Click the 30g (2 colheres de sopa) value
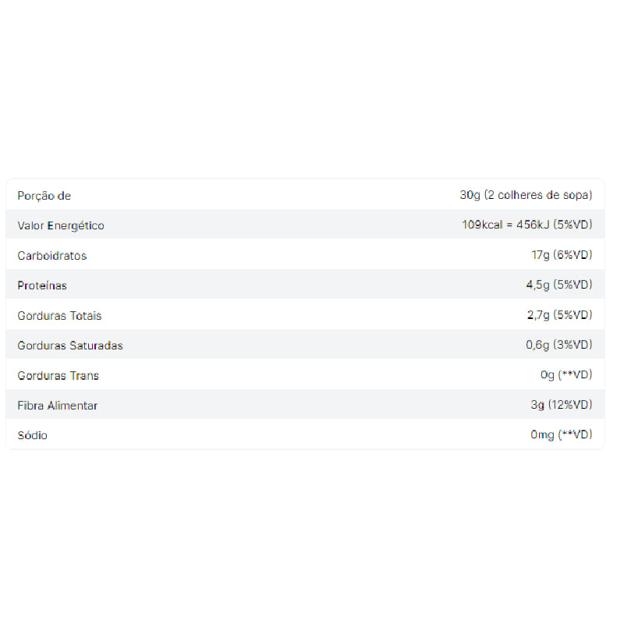 (526, 195)
